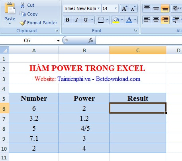Select the cell containing 7.1
Image resolution: width=182 pixels, height=161 pixels.
34,138
